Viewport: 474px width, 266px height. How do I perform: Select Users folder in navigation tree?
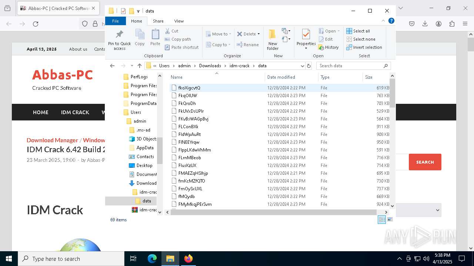click(136, 112)
